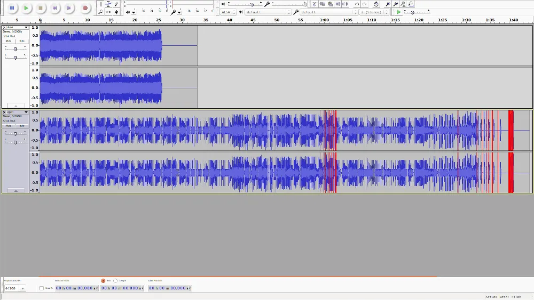Collapse the top track with its arrow button
Screen dimensions: 534x300
point(15,106)
